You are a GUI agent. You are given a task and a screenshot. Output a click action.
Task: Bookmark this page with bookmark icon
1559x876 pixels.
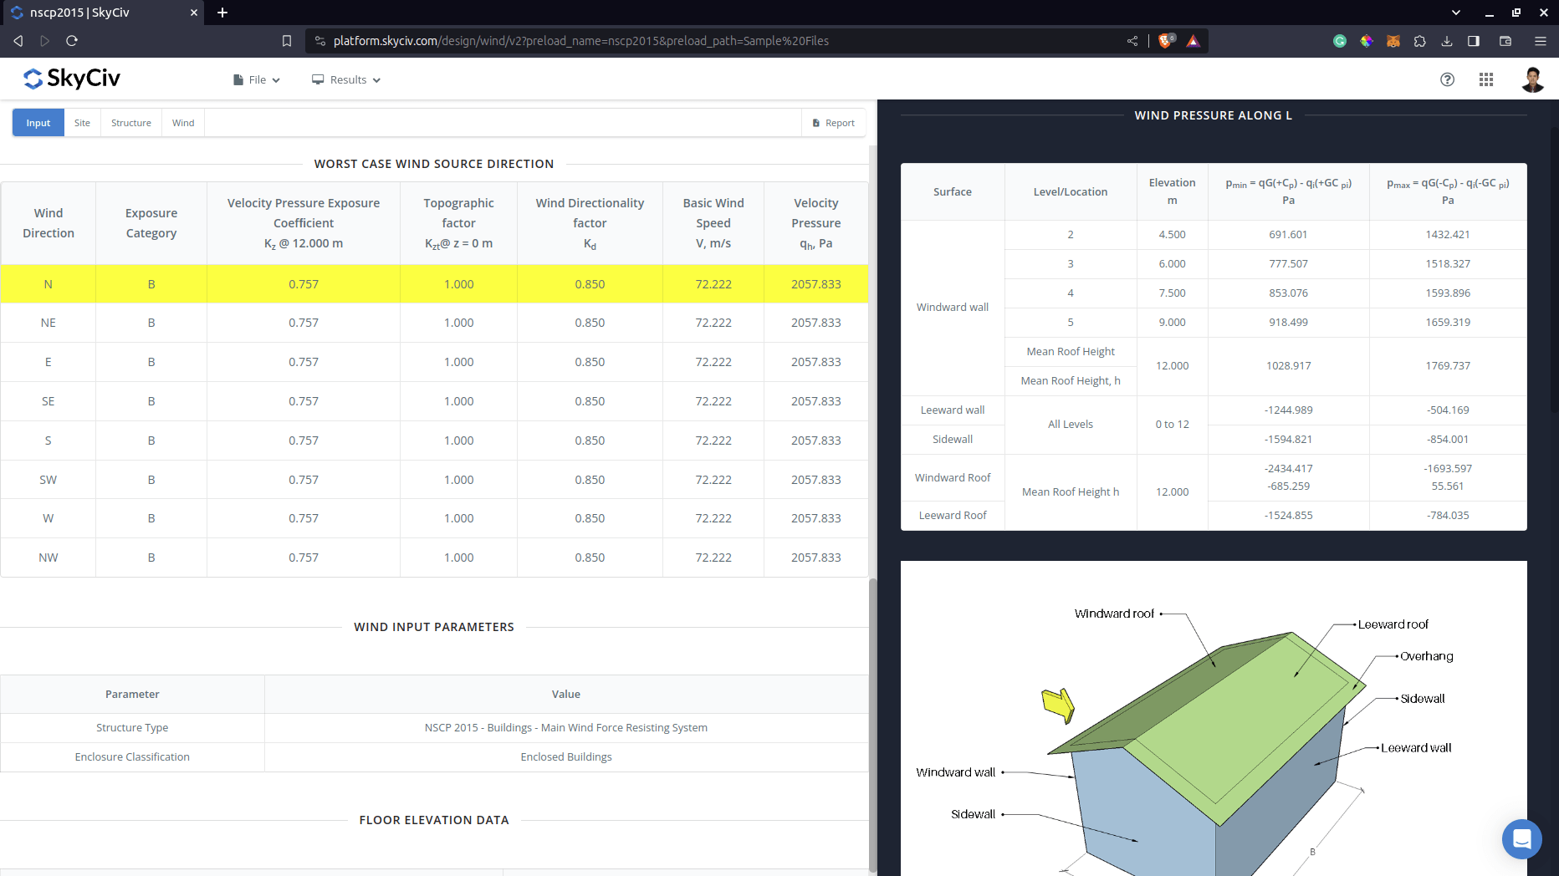point(287,41)
